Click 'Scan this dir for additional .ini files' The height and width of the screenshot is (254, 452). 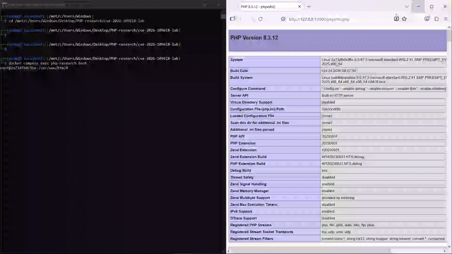pos(259,123)
